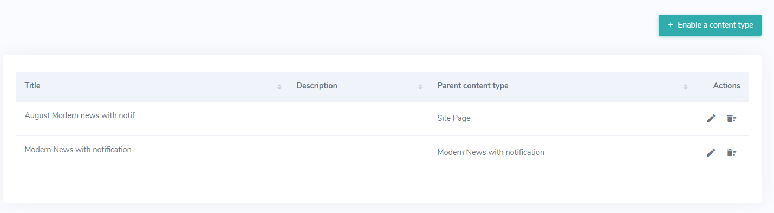The image size is (774, 213).
Task: Remove Modern News with notification using trash icon
Action: point(732,152)
